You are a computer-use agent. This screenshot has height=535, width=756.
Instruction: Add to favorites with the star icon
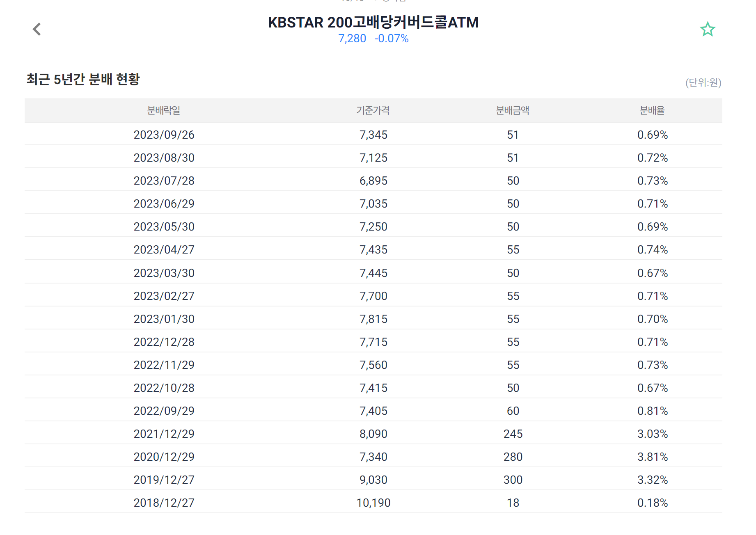[708, 29]
